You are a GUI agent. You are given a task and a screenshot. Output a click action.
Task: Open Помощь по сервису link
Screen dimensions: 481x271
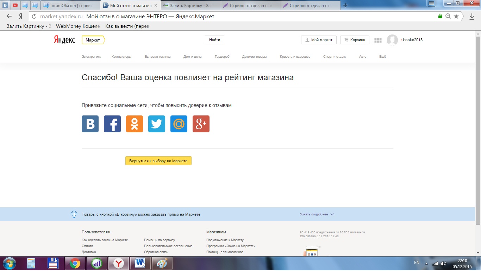pyautogui.click(x=160, y=240)
